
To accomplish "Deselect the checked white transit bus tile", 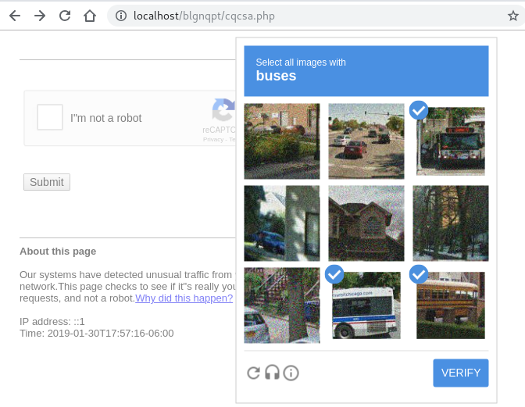I will click(366, 305).
